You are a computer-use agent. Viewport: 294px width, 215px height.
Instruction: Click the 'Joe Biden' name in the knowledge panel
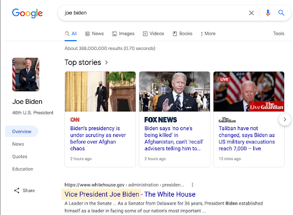[28, 101]
